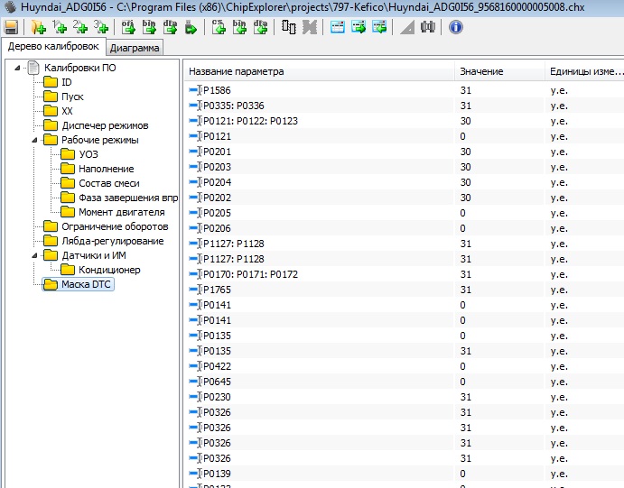The height and width of the screenshot is (488, 624).
Task: Click the open folder with plus icon
Action: pyautogui.click(x=38, y=28)
